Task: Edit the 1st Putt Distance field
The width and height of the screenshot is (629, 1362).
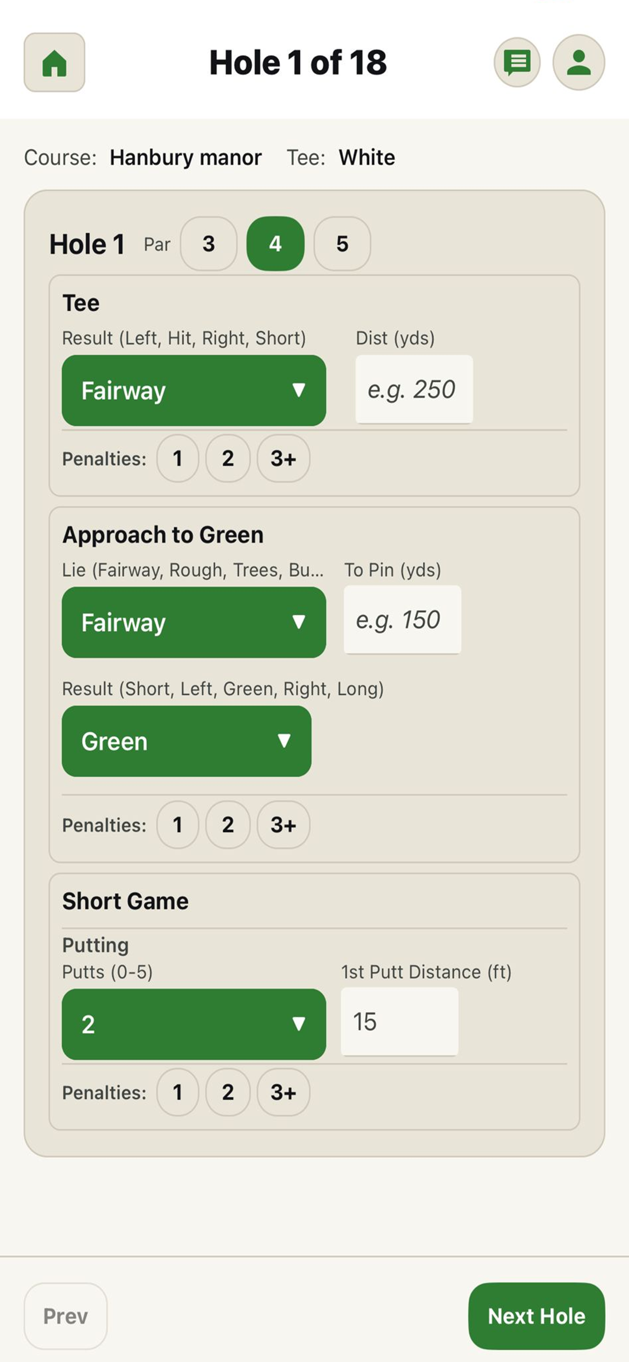Action: point(399,1022)
